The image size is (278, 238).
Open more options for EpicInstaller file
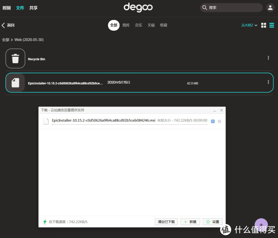tap(268, 82)
